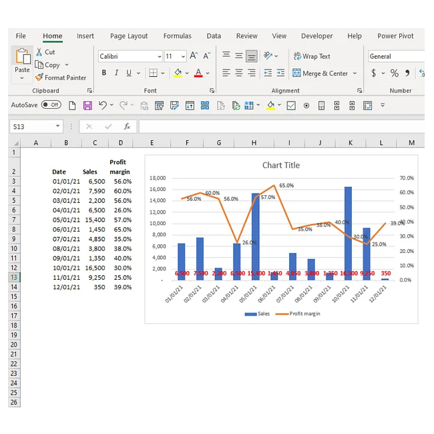Click Decrease Indent icon
This screenshot has width=434, height=434.
[268, 73]
